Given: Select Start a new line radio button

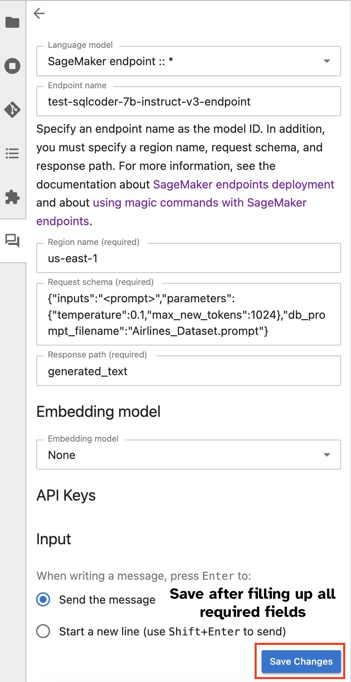Looking at the screenshot, I should tap(43, 631).
